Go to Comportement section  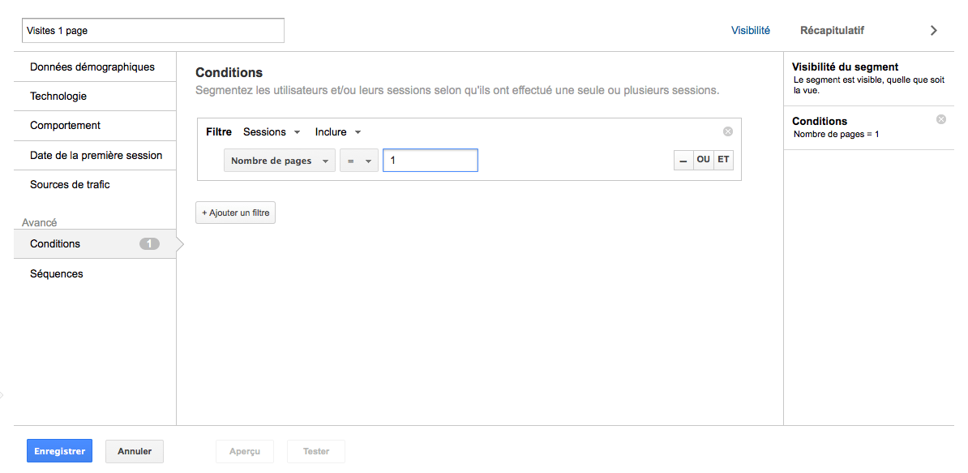[x=66, y=126]
